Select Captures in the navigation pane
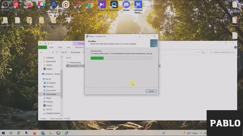 (50, 57)
